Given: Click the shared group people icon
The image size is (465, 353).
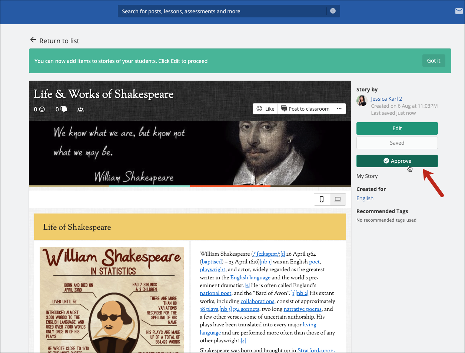Looking at the screenshot, I should click(x=80, y=110).
